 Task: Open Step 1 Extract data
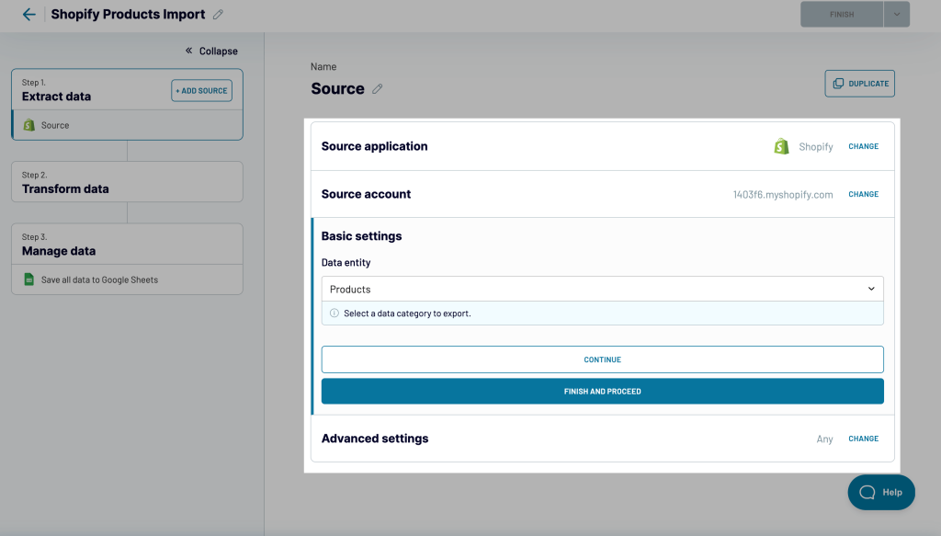click(56, 90)
